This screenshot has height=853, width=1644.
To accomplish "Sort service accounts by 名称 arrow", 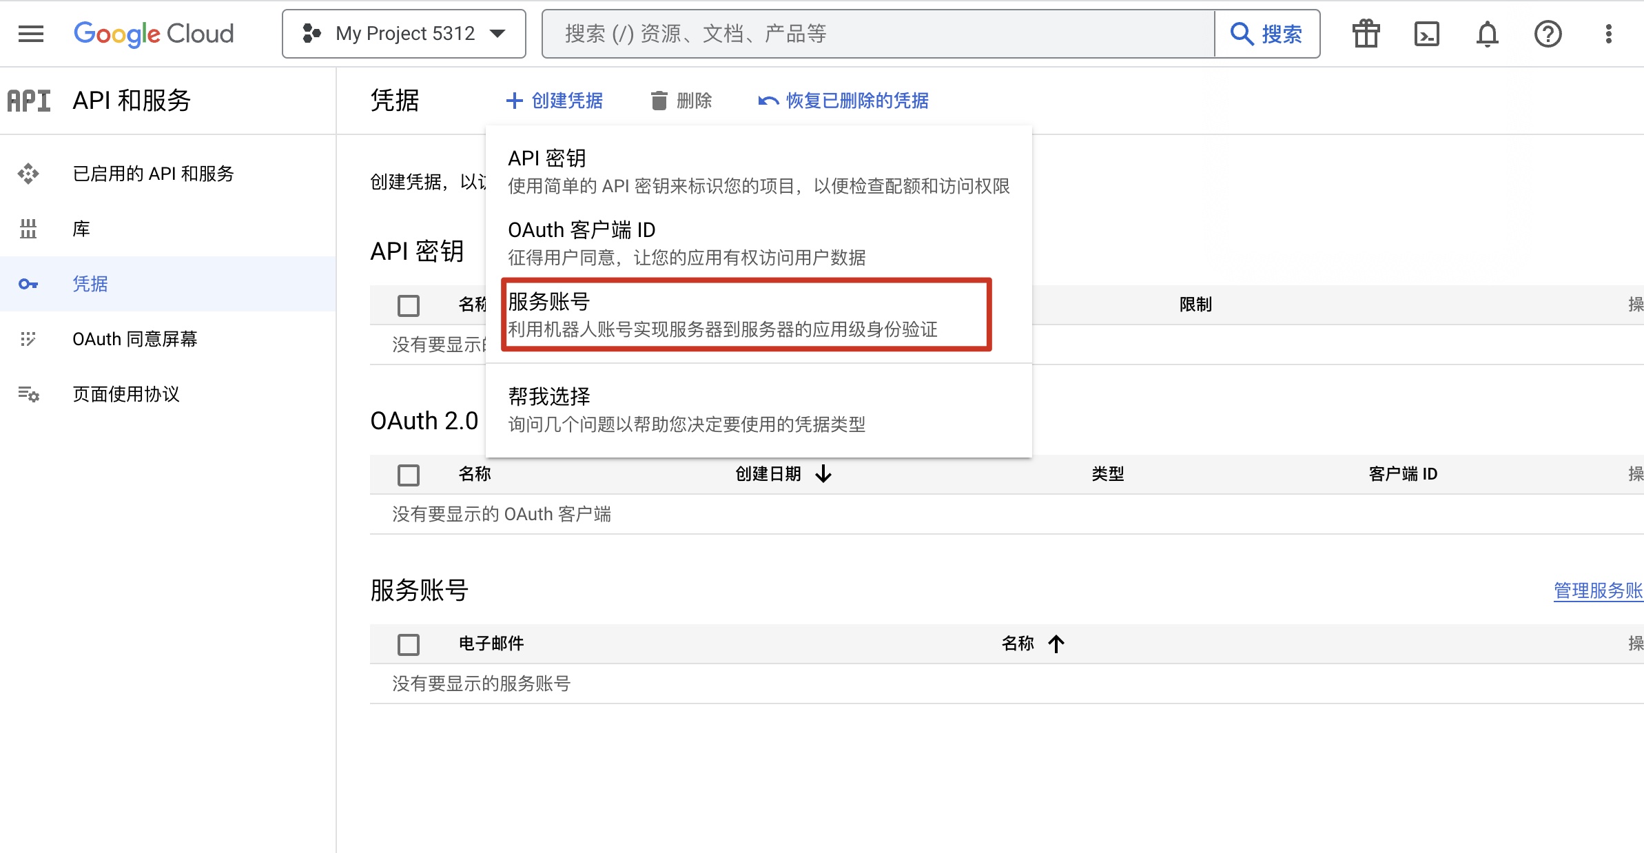I will point(1056,644).
